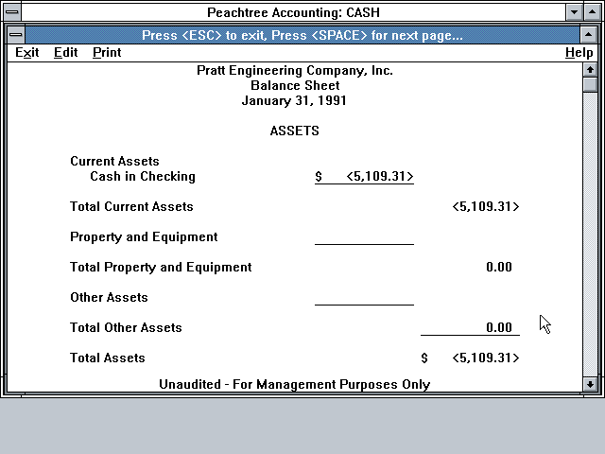Click Total Property and Equipment value 0.00
Screen dimensions: 605x454
click(499, 267)
